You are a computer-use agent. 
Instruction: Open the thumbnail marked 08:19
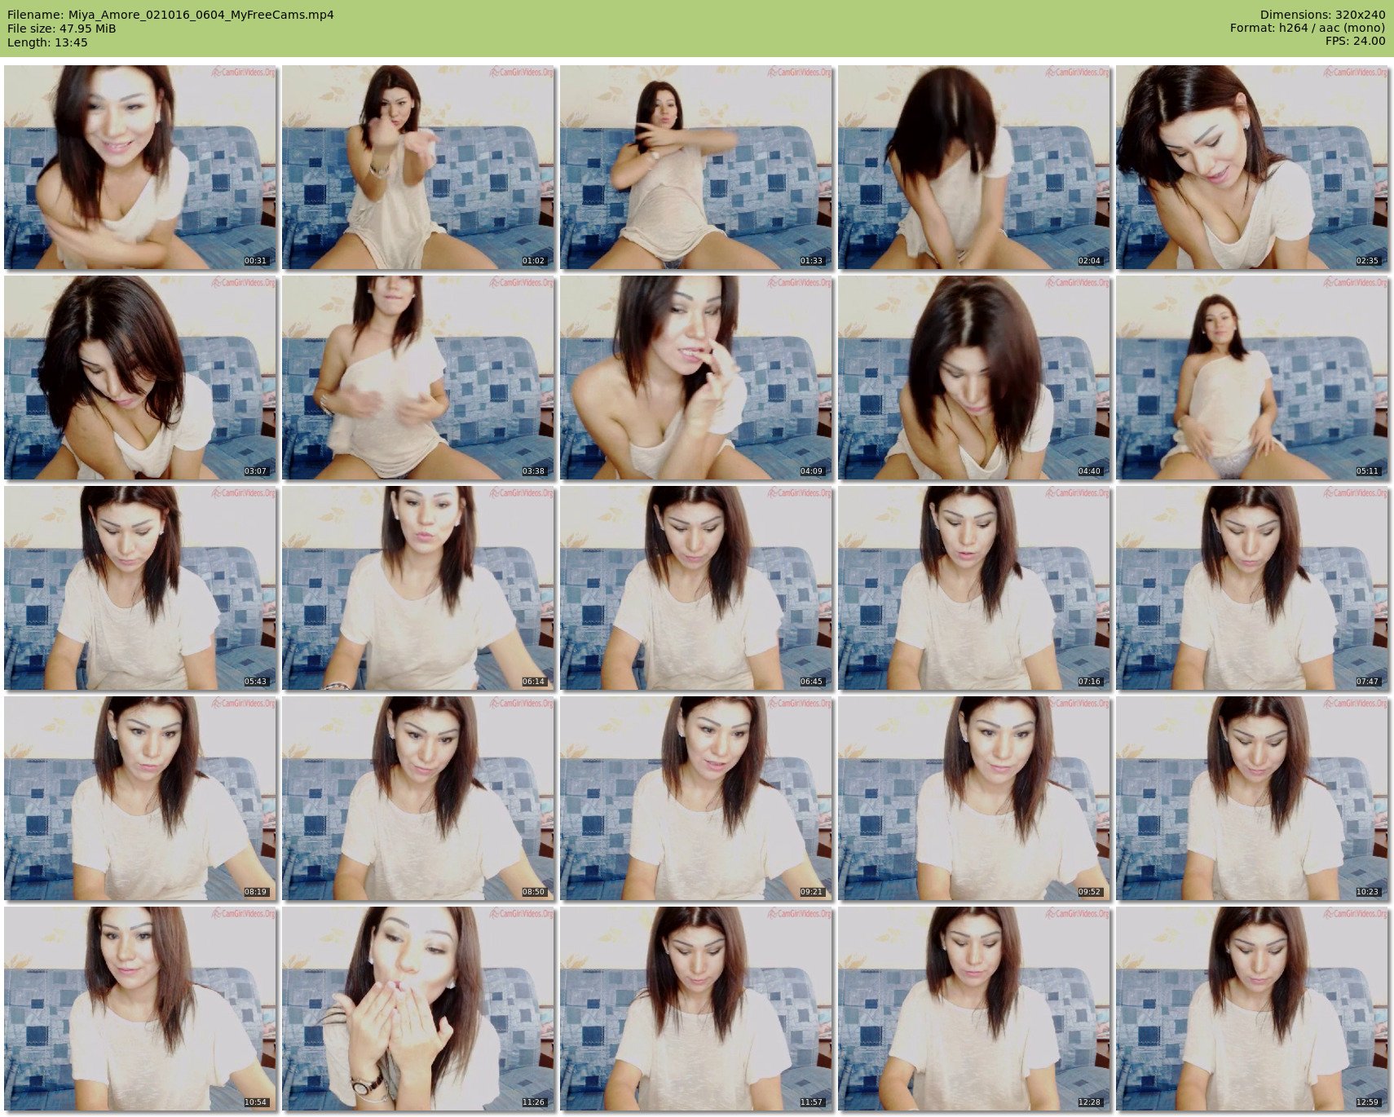pyautogui.click(x=140, y=798)
